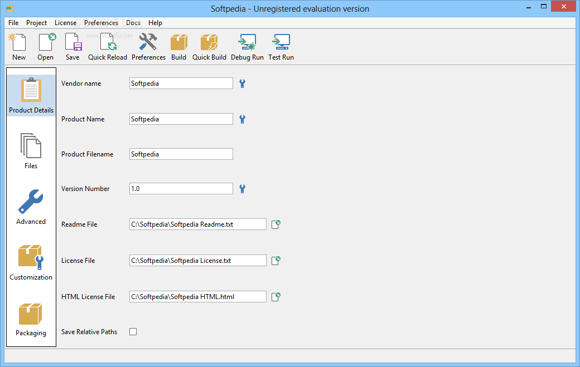580x367 pixels.
Task: Click wrench icon next to Version Number
Action: point(242,189)
